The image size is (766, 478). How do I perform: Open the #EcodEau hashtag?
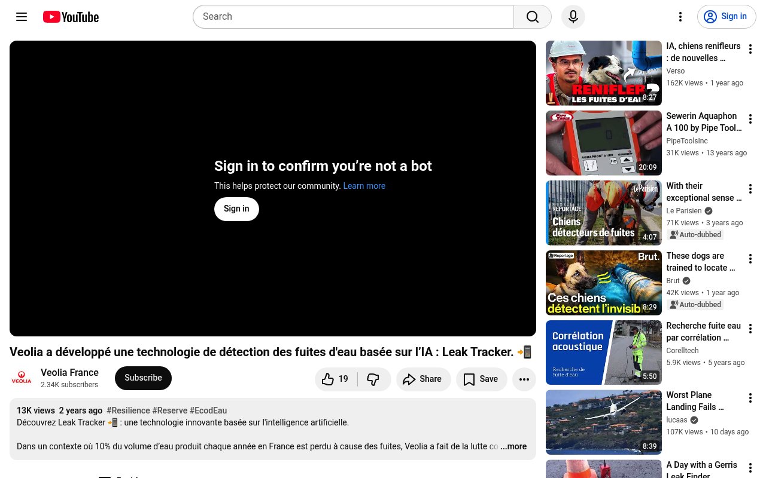[208, 410]
